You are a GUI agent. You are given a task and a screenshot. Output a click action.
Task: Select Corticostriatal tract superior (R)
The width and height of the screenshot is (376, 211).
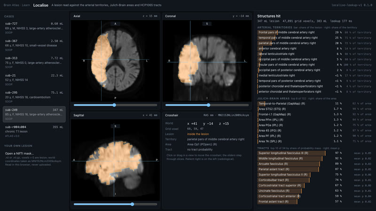(314, 185)
